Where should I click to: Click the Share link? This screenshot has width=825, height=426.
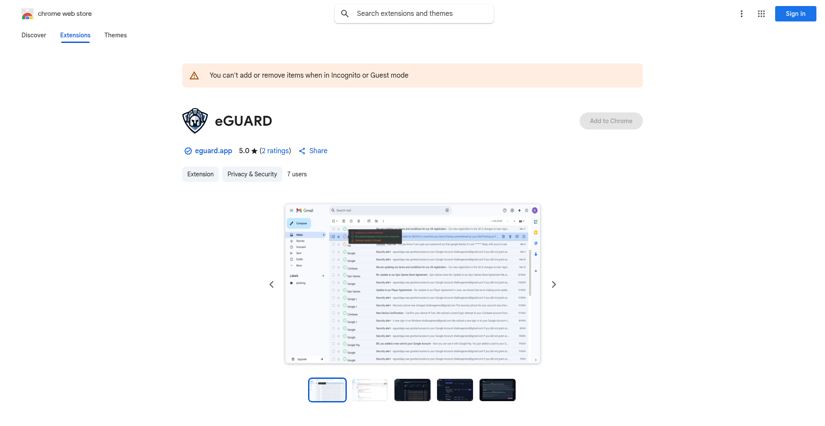click(313, 151)
